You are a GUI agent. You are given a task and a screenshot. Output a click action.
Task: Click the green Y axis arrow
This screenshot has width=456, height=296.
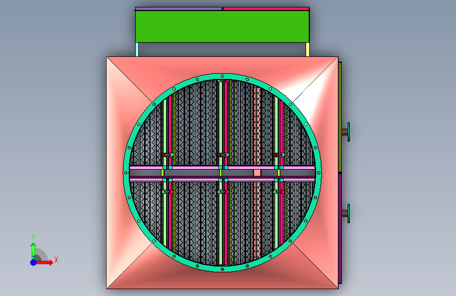(x=33, y=251)
